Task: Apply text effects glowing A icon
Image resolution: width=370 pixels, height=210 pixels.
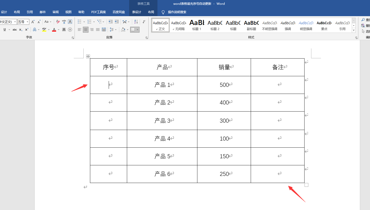Action: [35, 30]
